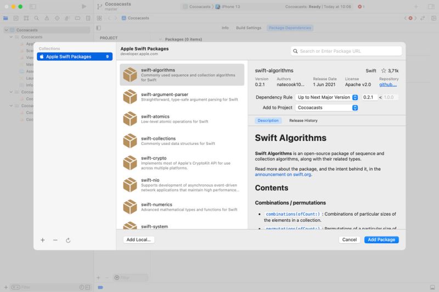
Task: Click the Search or Enter Package URL field
Action: 346,51
